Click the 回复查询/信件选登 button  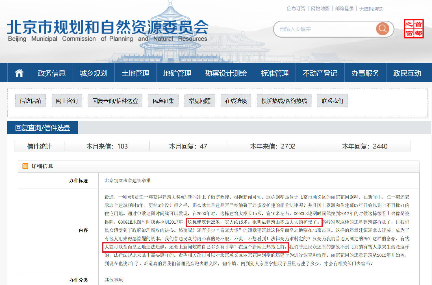click(115, 101)
